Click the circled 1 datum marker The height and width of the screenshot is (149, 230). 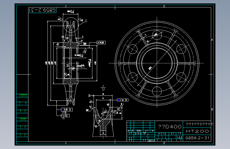pos(89,96)
